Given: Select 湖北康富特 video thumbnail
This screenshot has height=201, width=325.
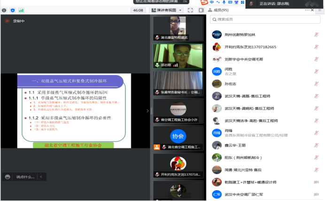Looking at the screenshot, I should point(178,28).
